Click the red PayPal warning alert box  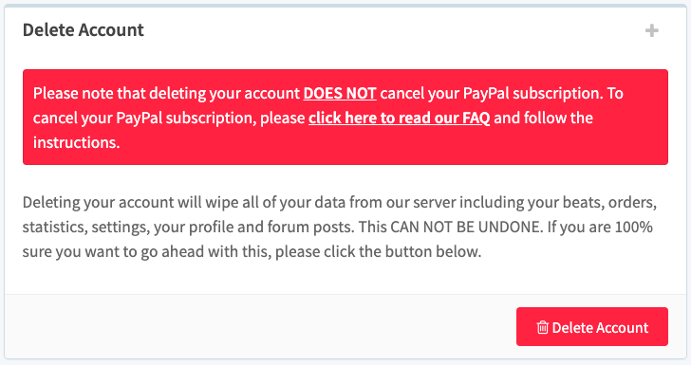(345, 118)
